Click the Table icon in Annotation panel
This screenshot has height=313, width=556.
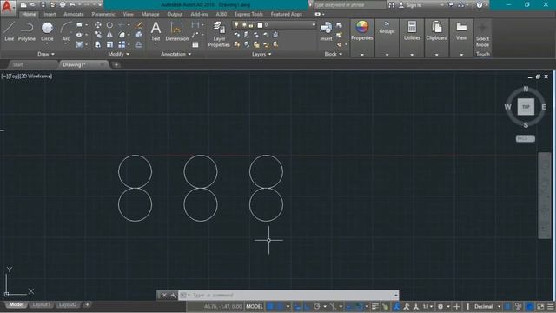coord(195,44)
